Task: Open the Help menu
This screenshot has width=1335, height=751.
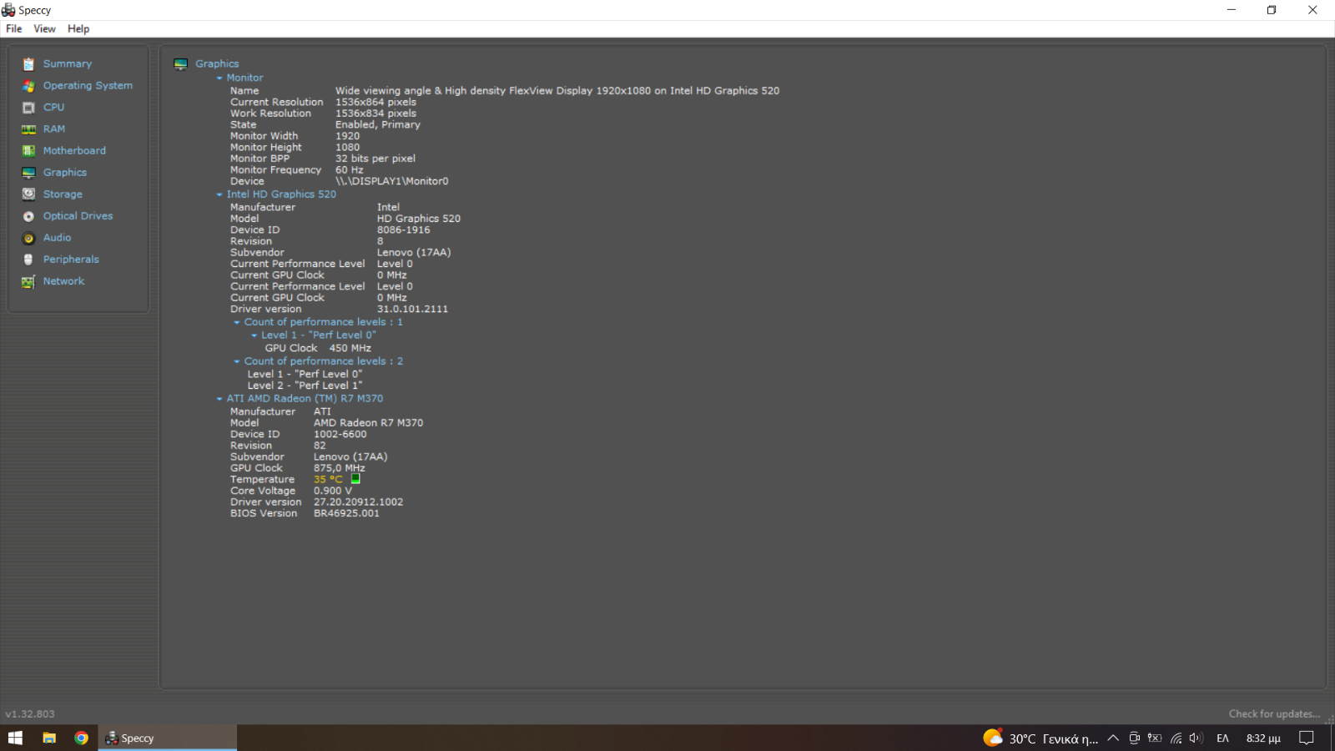Action: (x=78, y=28)
